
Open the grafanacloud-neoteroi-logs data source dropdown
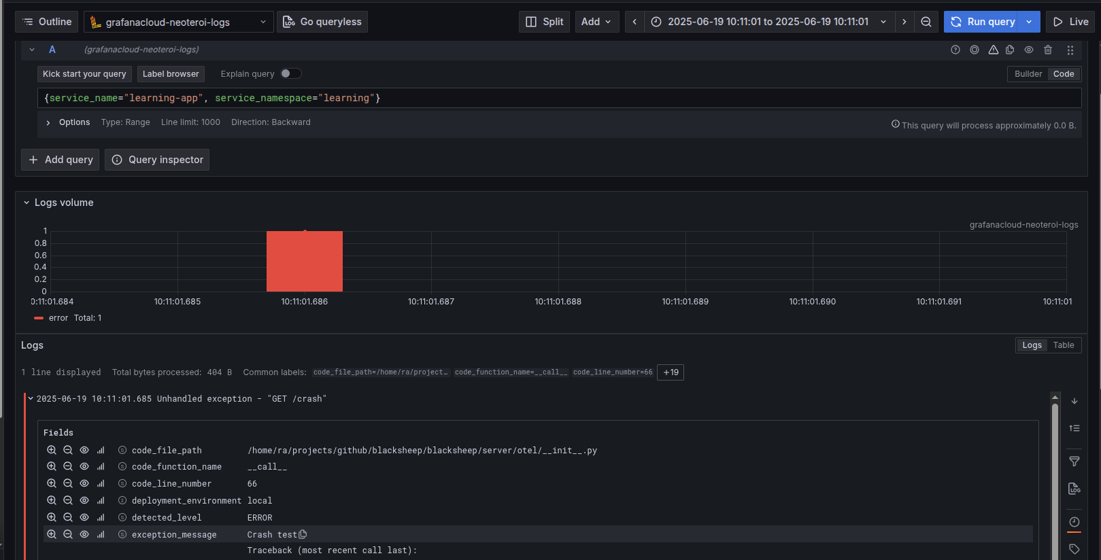click(179, 22)
